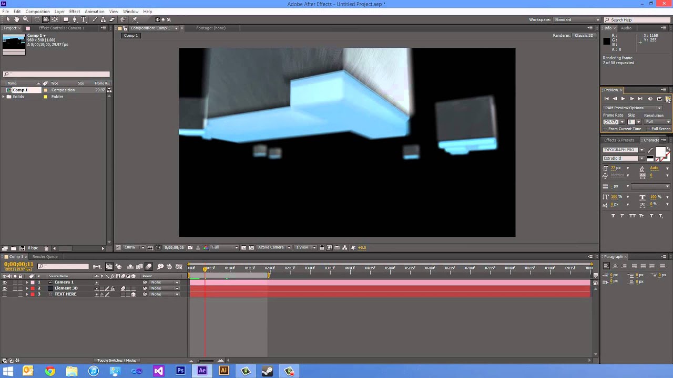Enable Full Screen checkbox in Preview
Viewport: 673px width, 378px height.
pos(649,129)
